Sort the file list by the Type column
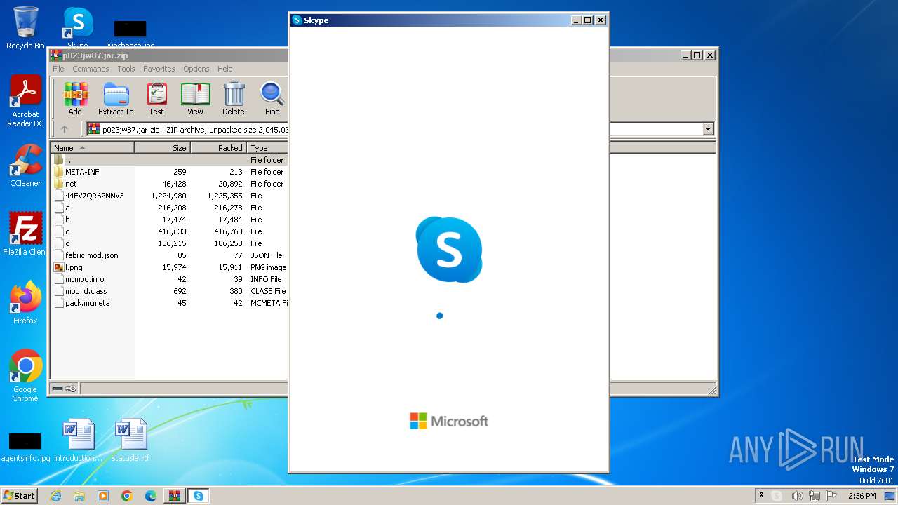Screen dimensions: 898x505 click(x=267, y=148)
